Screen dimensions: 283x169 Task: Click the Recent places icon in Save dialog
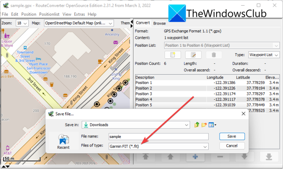63,142
